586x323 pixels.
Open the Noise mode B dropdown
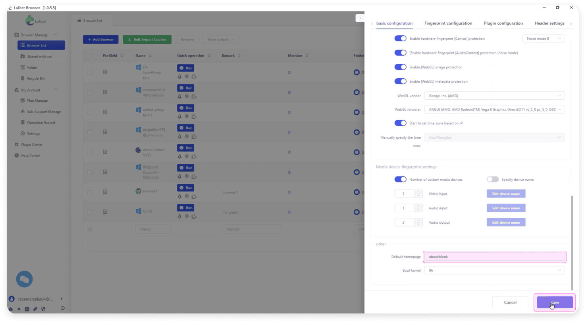544,39
